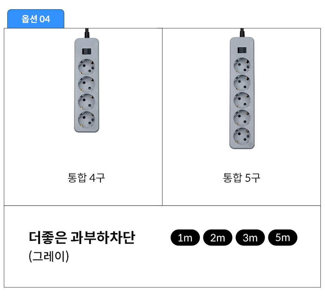
Task: Click the bottom socket of the 5-socket strip
Action: click(242, 136)
